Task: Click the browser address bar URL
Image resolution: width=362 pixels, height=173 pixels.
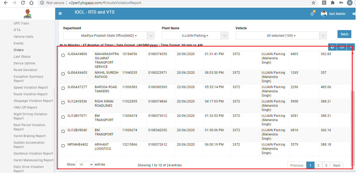Action: tap(105, 3)
